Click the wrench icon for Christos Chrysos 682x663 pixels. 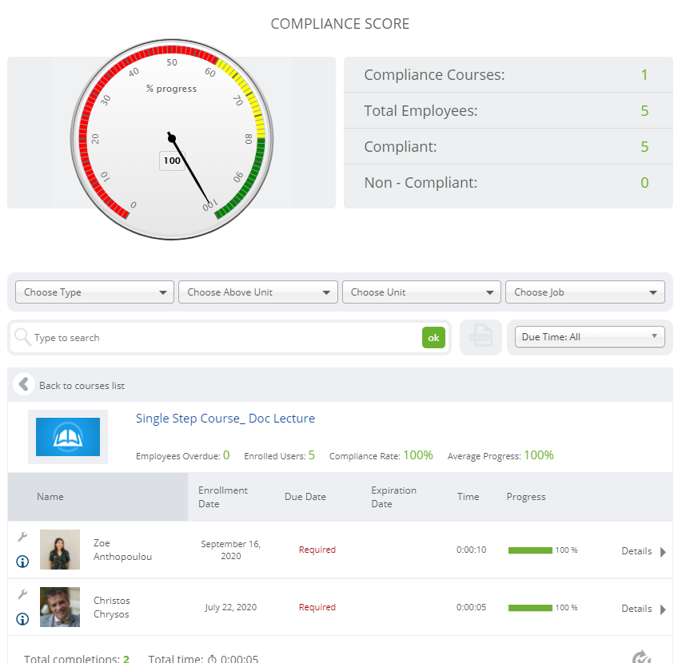point(22,594)
